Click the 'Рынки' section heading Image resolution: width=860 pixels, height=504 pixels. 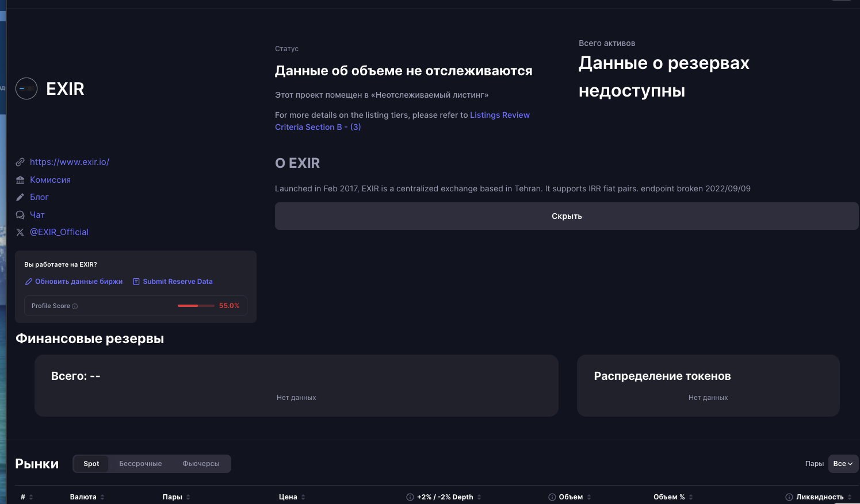37,464
